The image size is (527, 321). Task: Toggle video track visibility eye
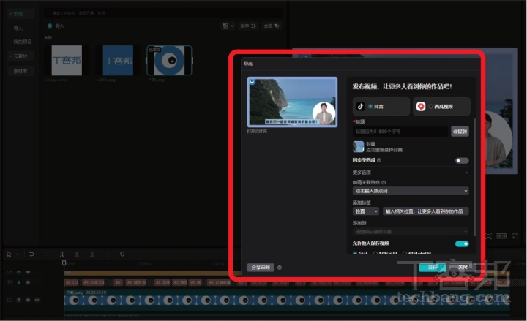28,300
